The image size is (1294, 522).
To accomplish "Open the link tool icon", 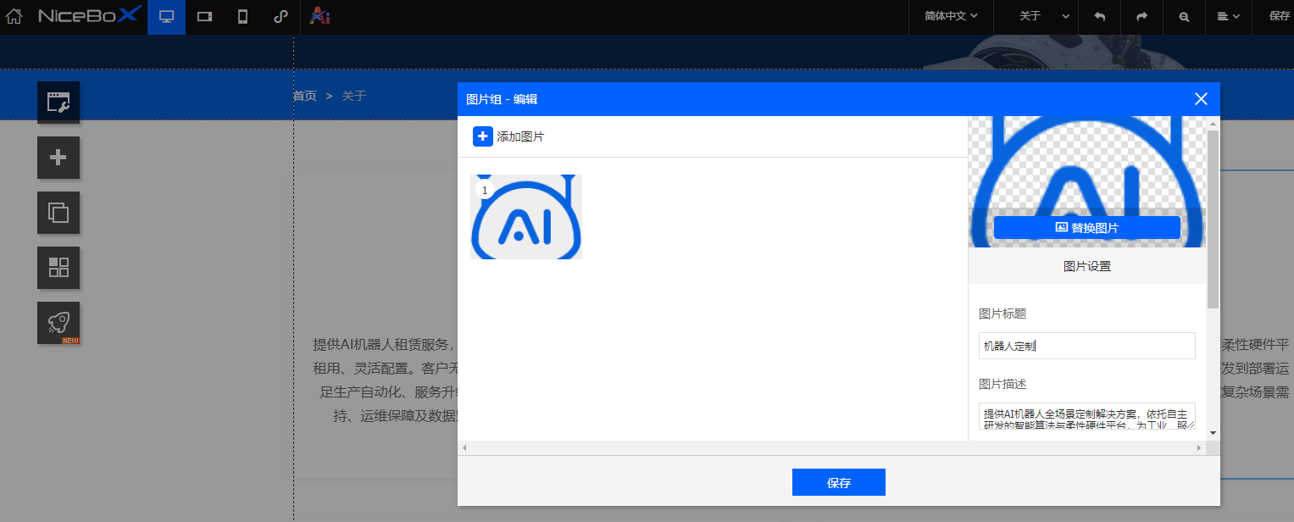I will click(x=280, y=17).
